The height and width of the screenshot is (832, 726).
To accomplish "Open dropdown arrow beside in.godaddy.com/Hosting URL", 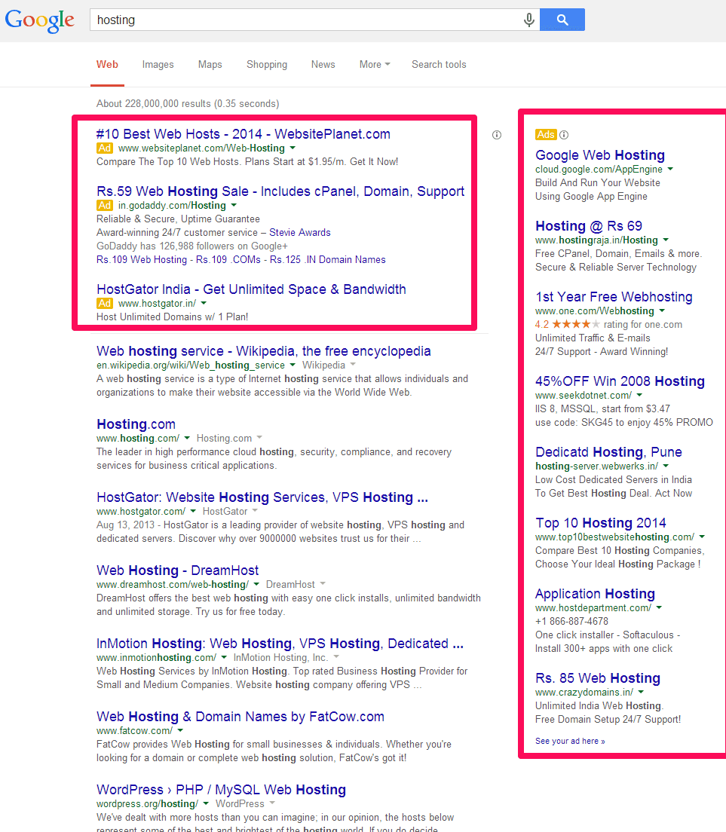I will click(x=234, y=205).
